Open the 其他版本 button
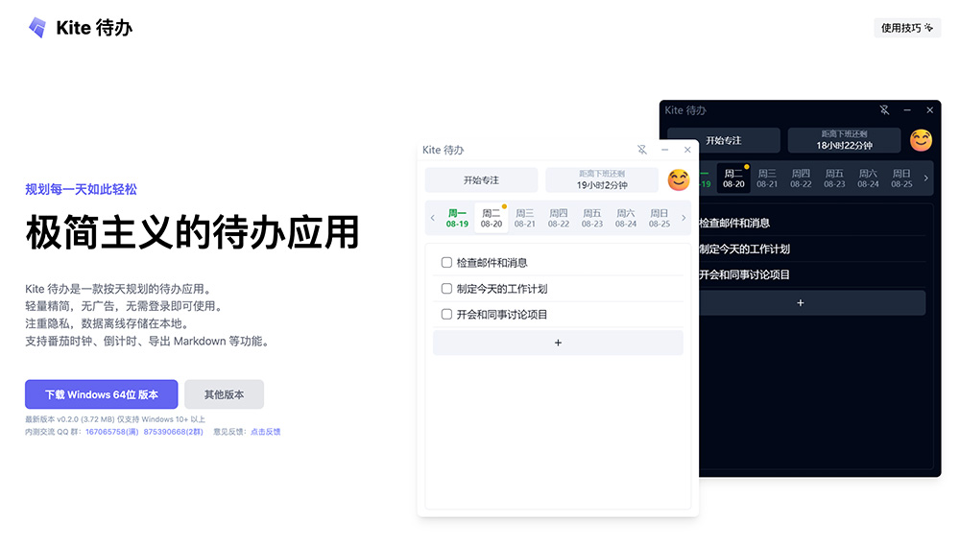 224,394
